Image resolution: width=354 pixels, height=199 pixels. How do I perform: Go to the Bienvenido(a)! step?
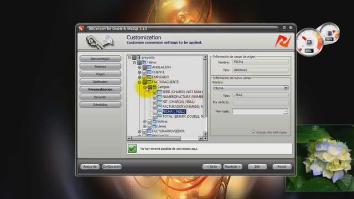coord(100,59)
